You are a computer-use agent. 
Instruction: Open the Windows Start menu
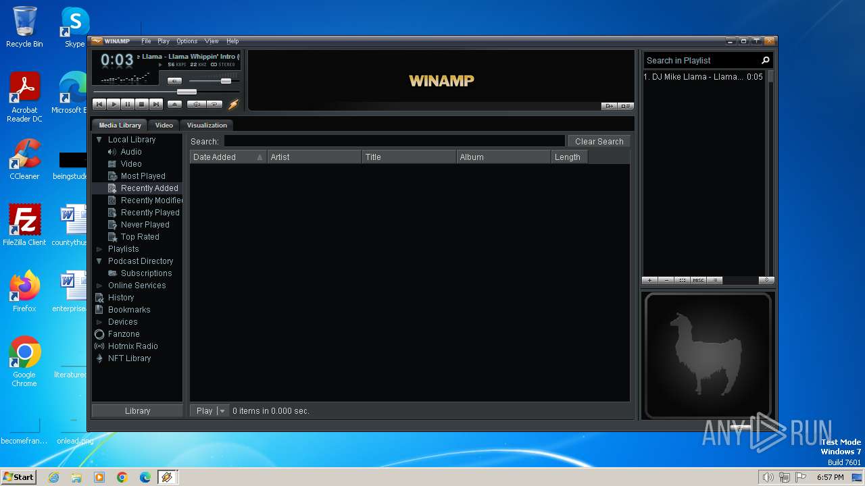click(x=19, y=477)
